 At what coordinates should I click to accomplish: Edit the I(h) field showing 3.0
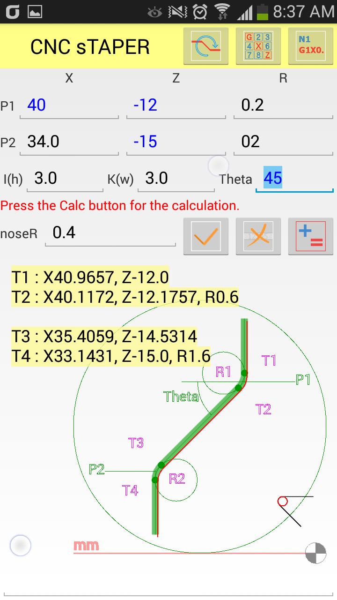pyautogui.click(x=65, y=179)
